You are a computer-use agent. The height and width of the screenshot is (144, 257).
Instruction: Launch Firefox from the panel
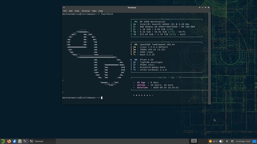coord(9,141)
